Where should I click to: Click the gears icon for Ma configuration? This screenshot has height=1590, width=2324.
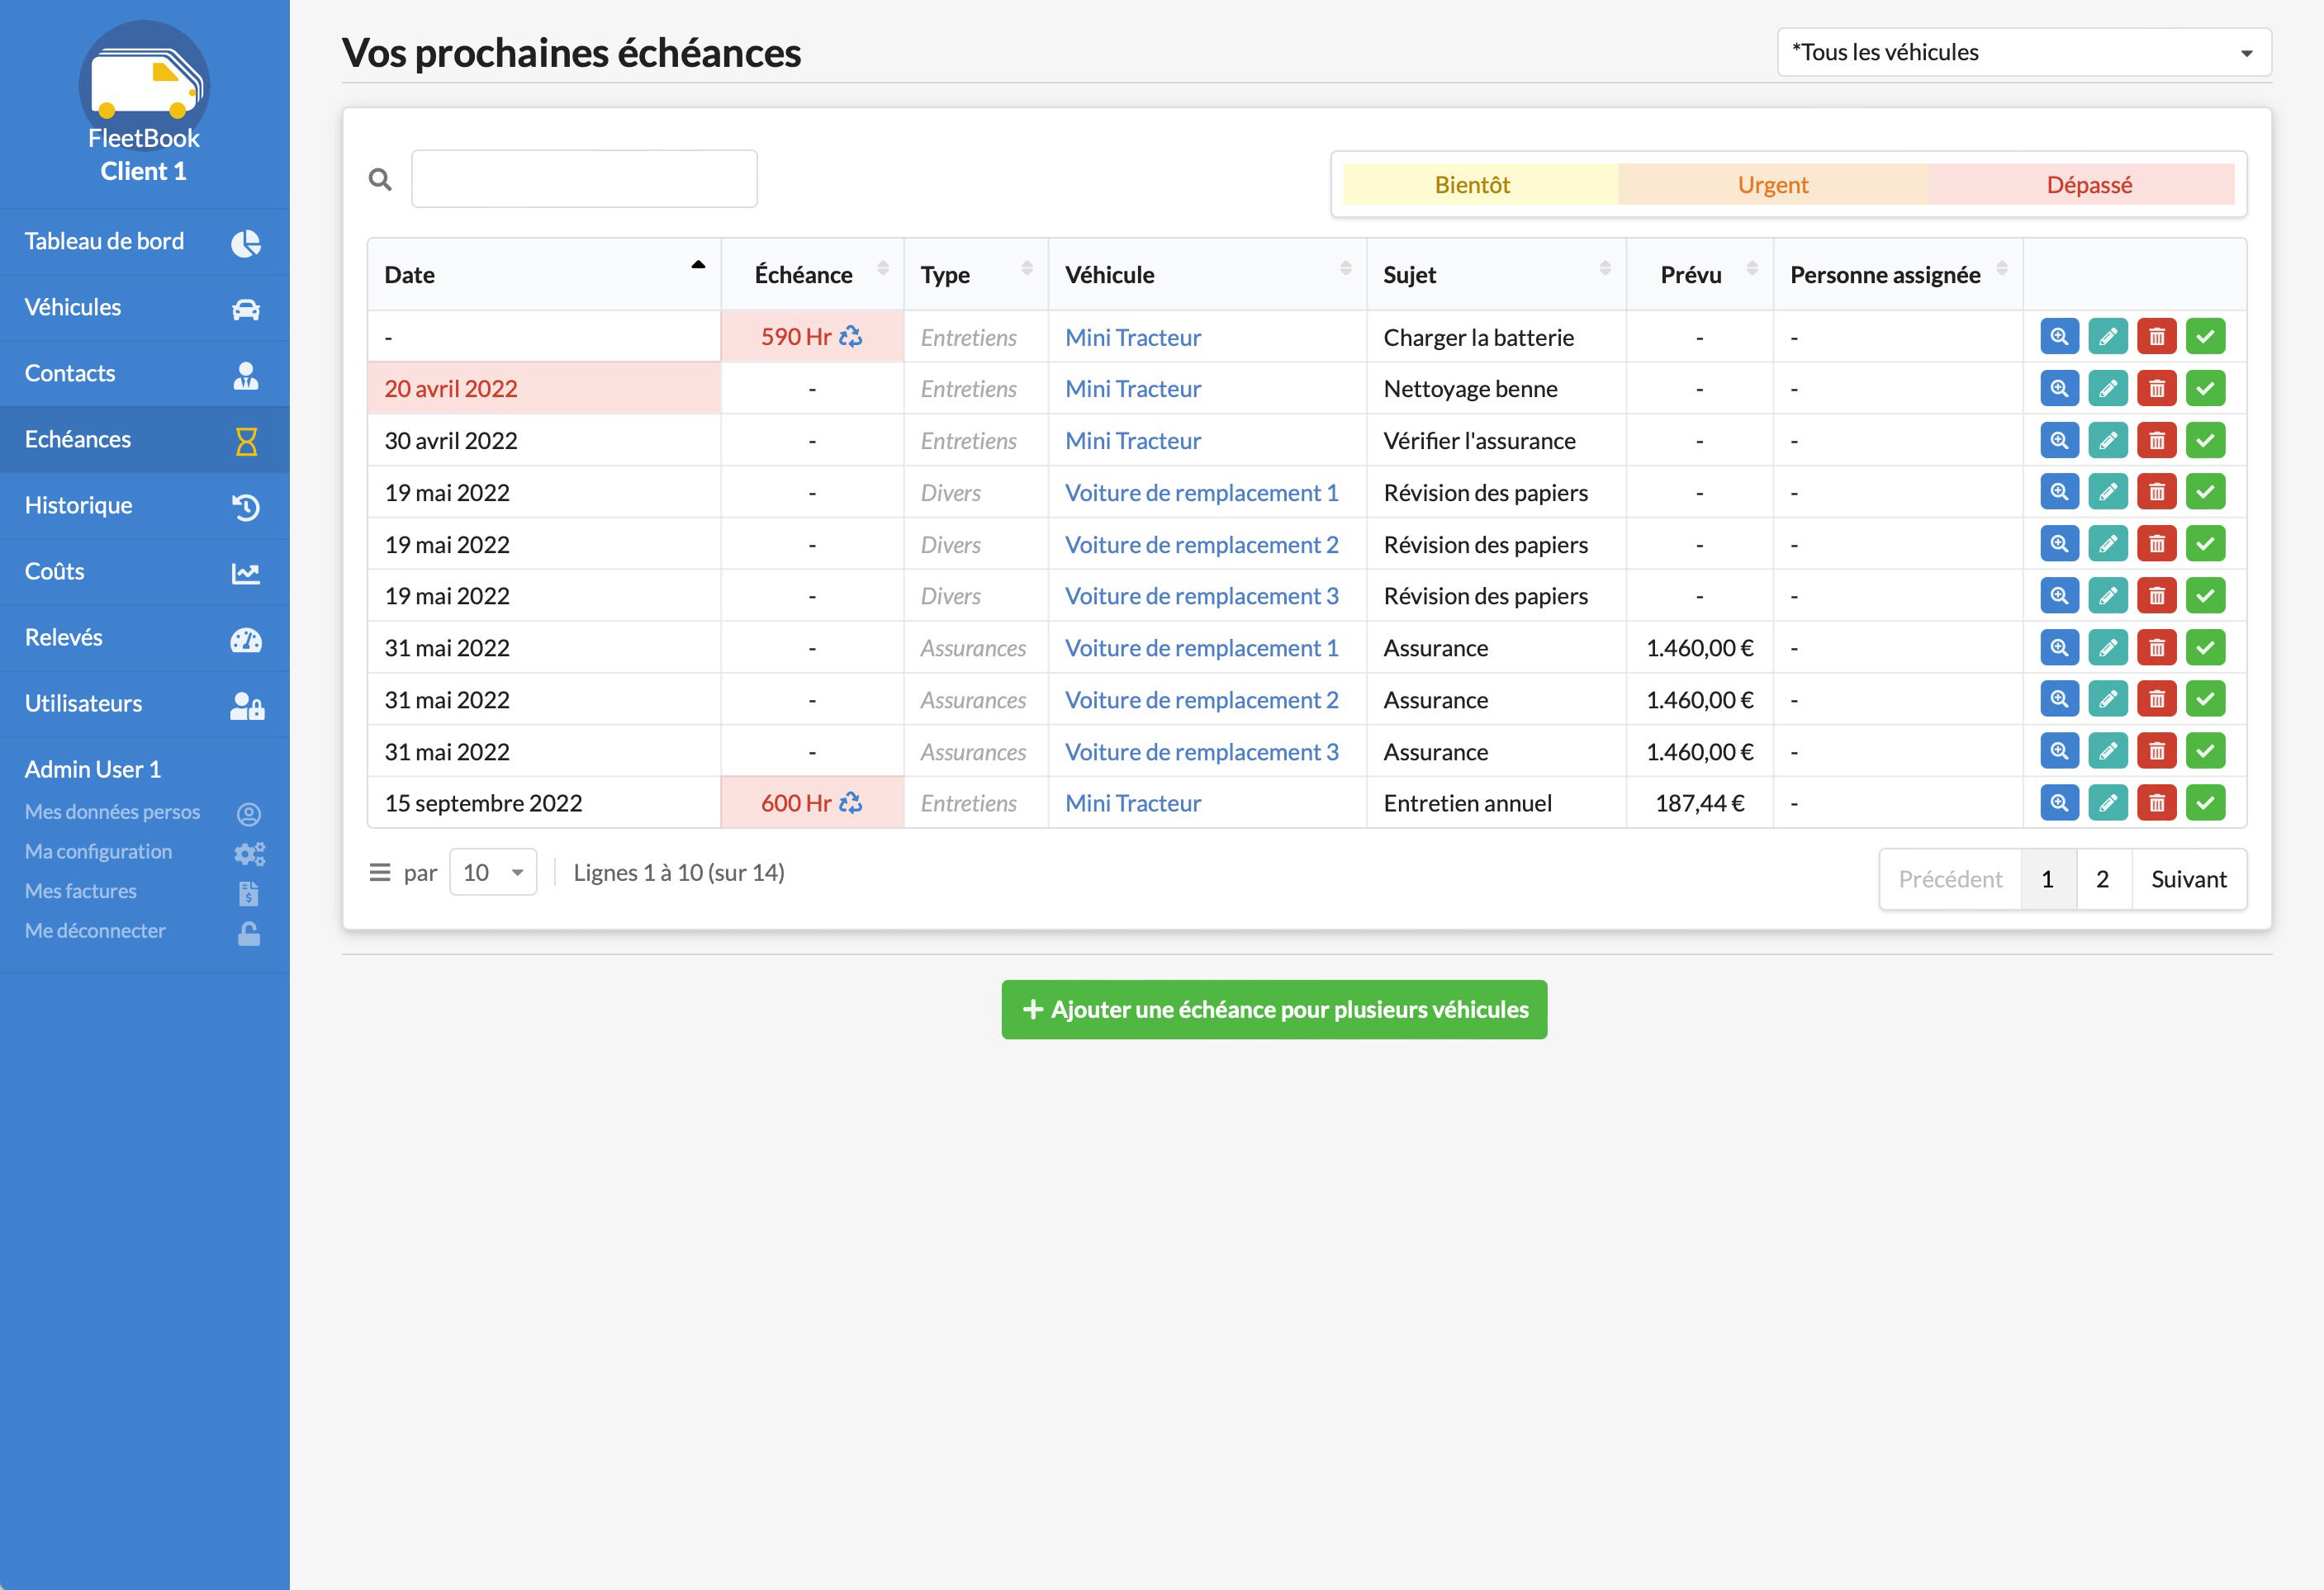coord(249,854)
